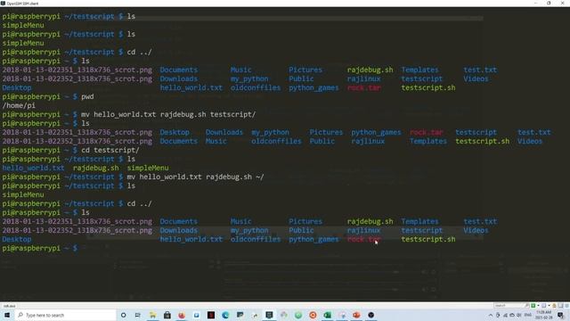Click testscript.sh in listing after mv to testscript/
Screen dimensions: 570x321
click(483, 141)
